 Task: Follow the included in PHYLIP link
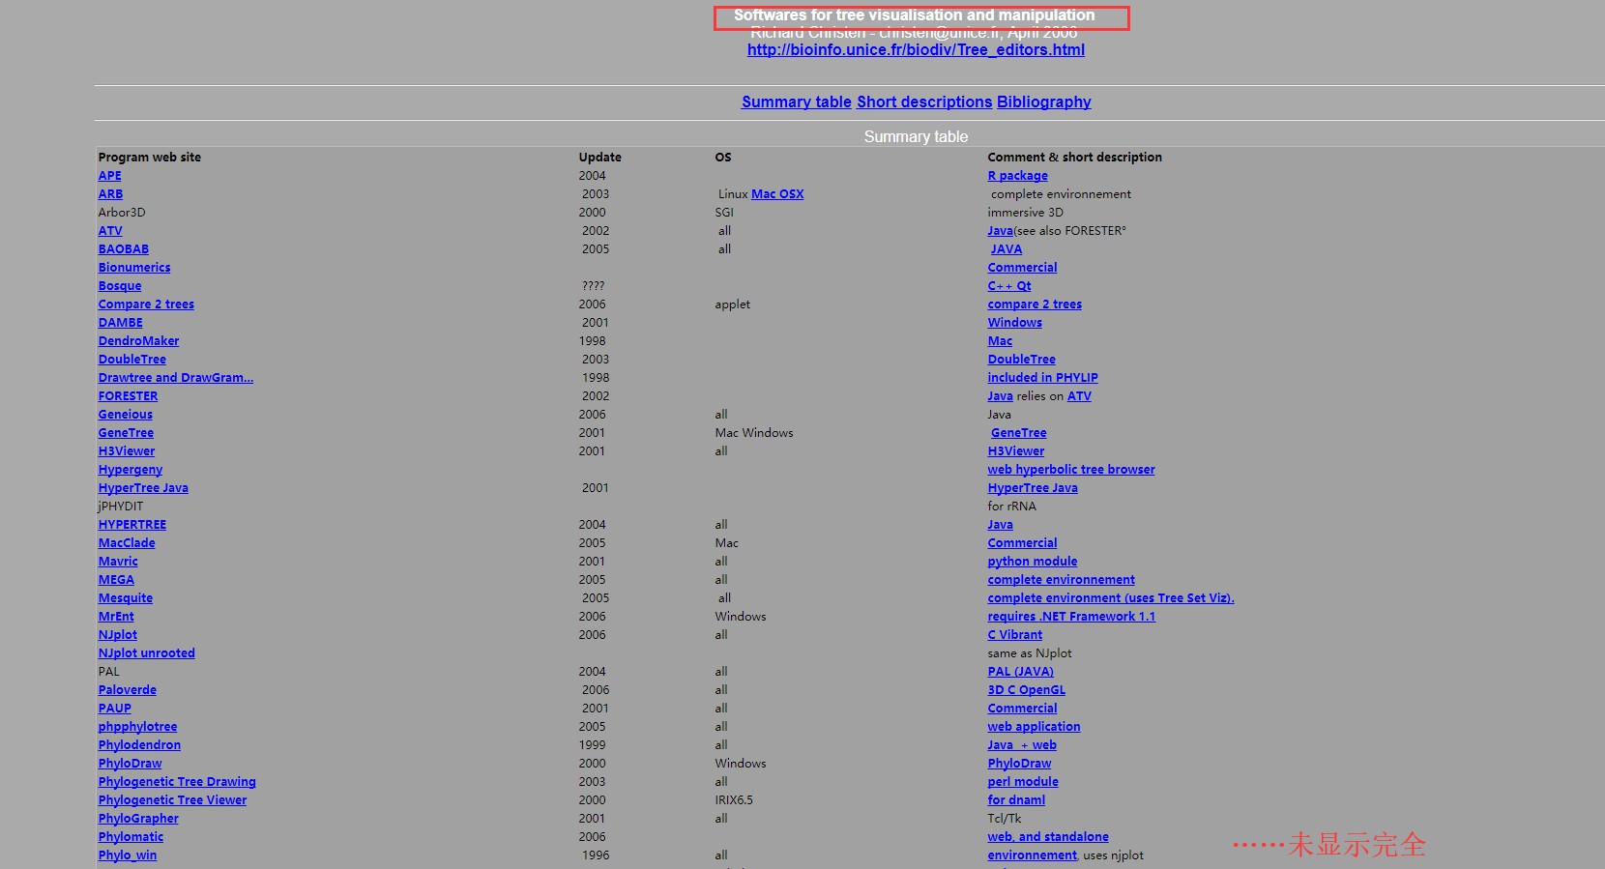point(1042,378)
